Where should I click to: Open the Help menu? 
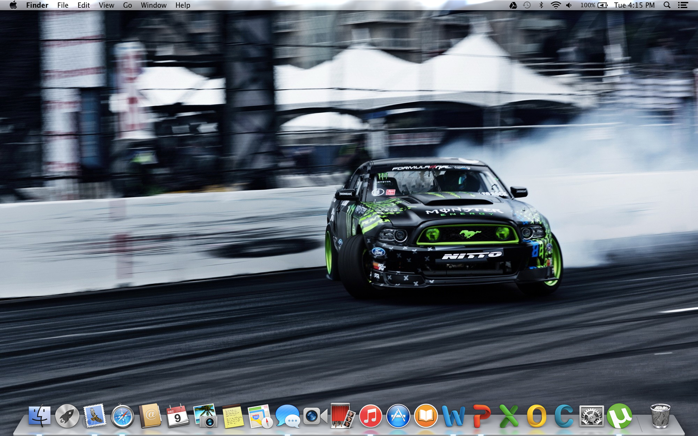point(183,5)
